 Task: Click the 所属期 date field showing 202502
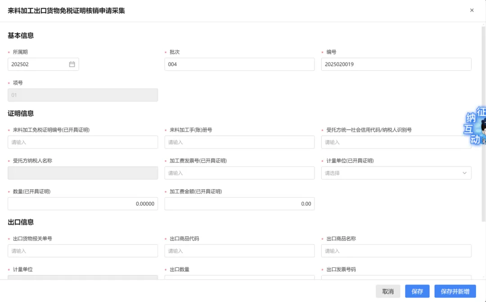click(38, 64)
